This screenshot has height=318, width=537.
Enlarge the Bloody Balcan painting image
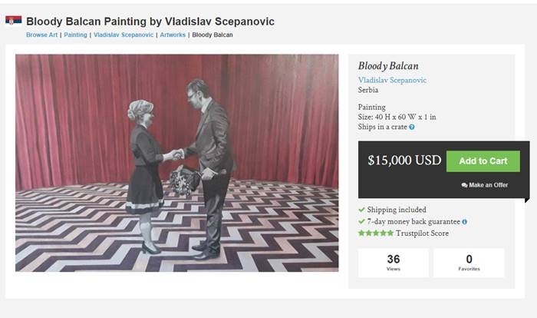coord(176,162)
